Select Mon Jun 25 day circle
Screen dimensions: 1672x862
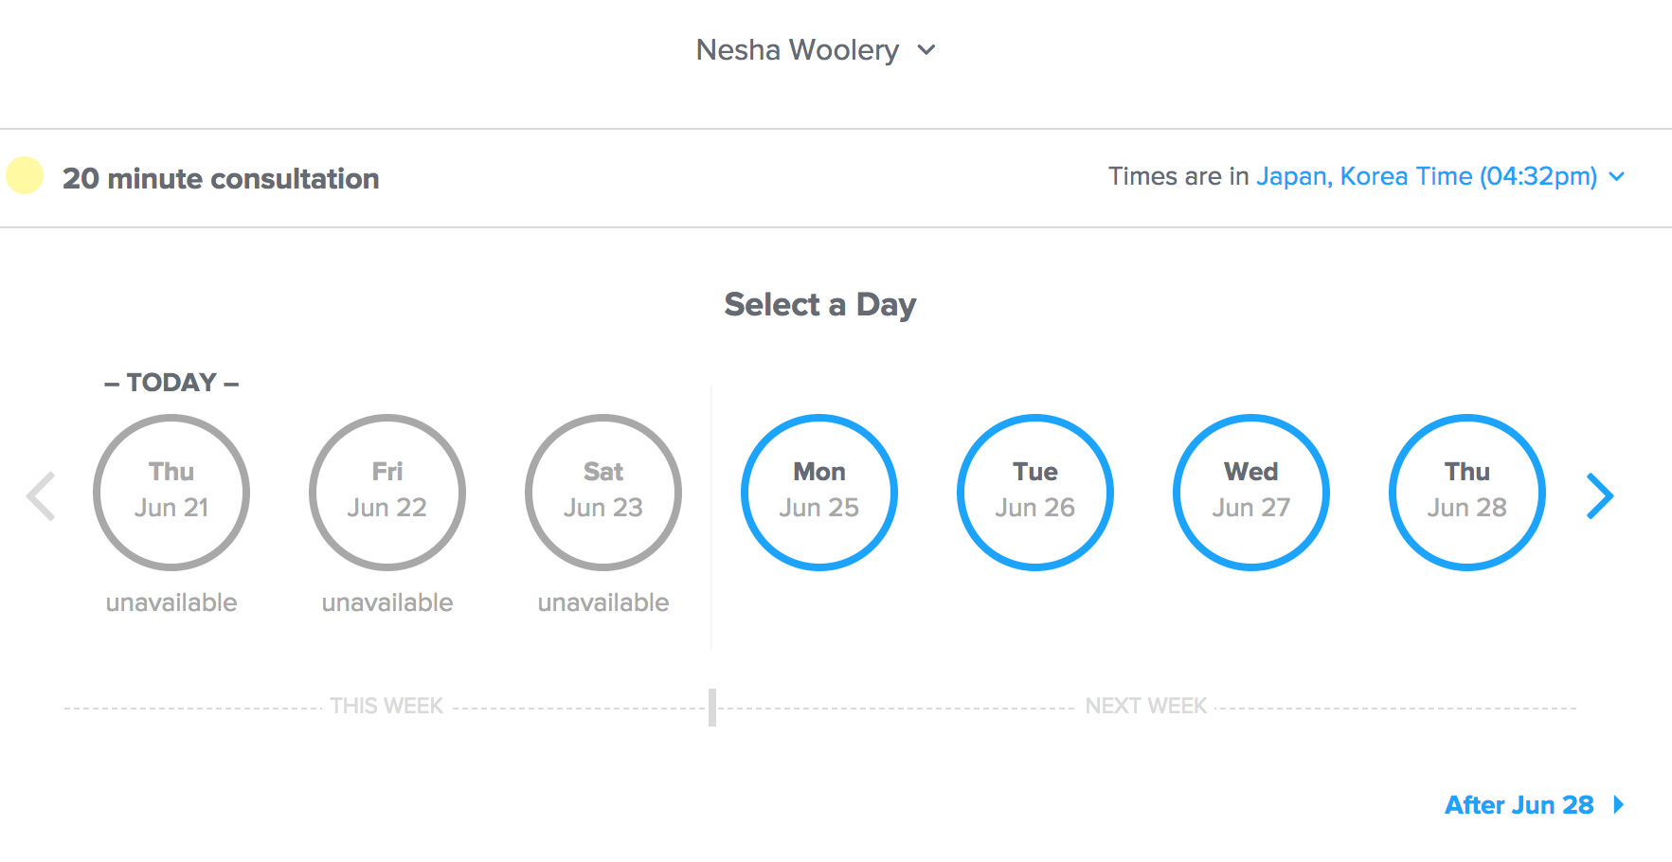tap(819, 493)
